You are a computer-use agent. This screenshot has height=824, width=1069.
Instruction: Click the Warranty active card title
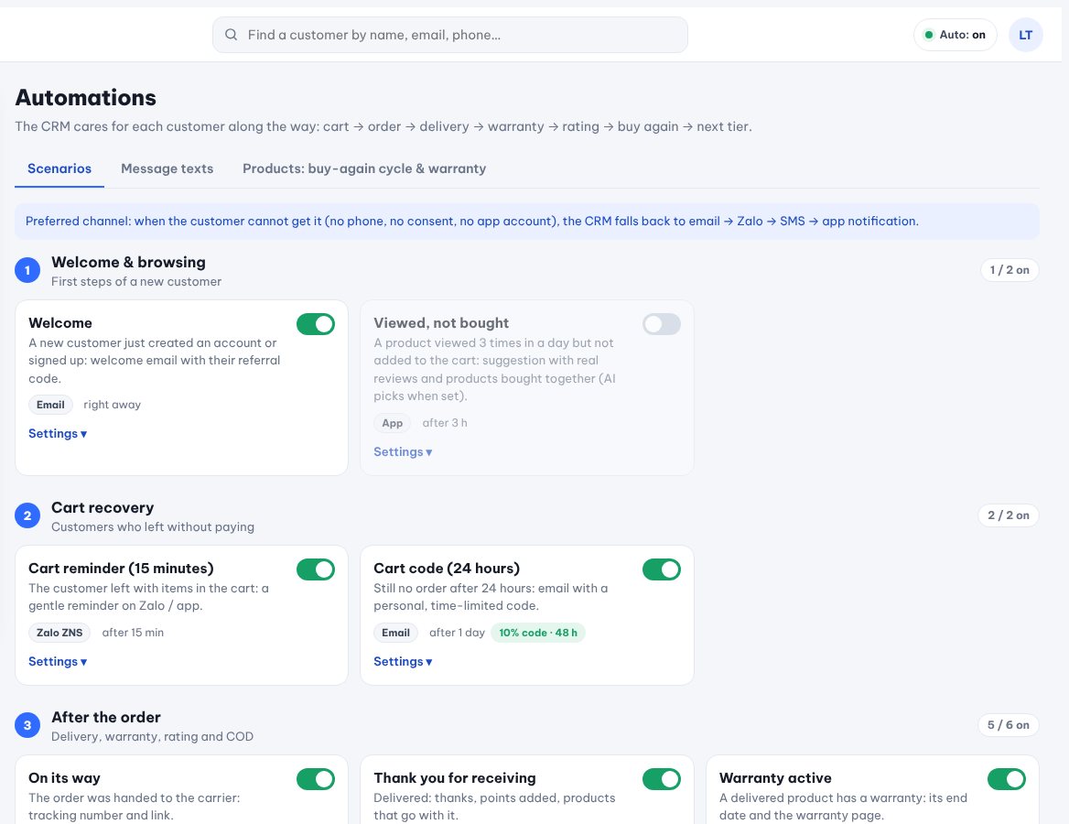(x=775, y=777)
